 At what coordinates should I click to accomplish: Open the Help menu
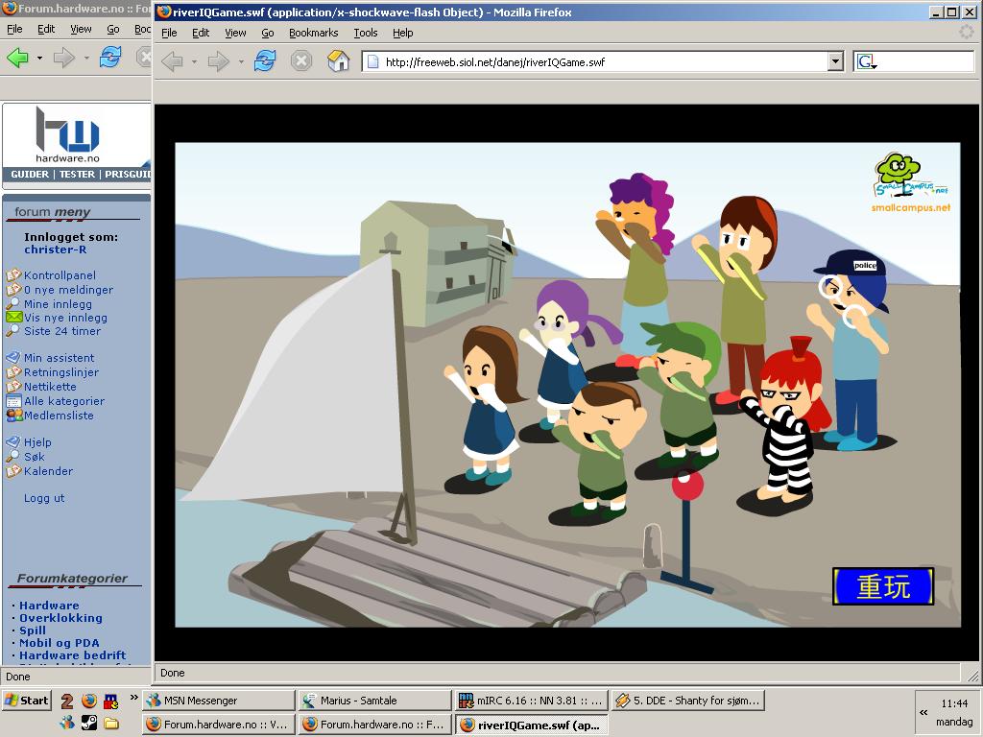pos(402,33)
